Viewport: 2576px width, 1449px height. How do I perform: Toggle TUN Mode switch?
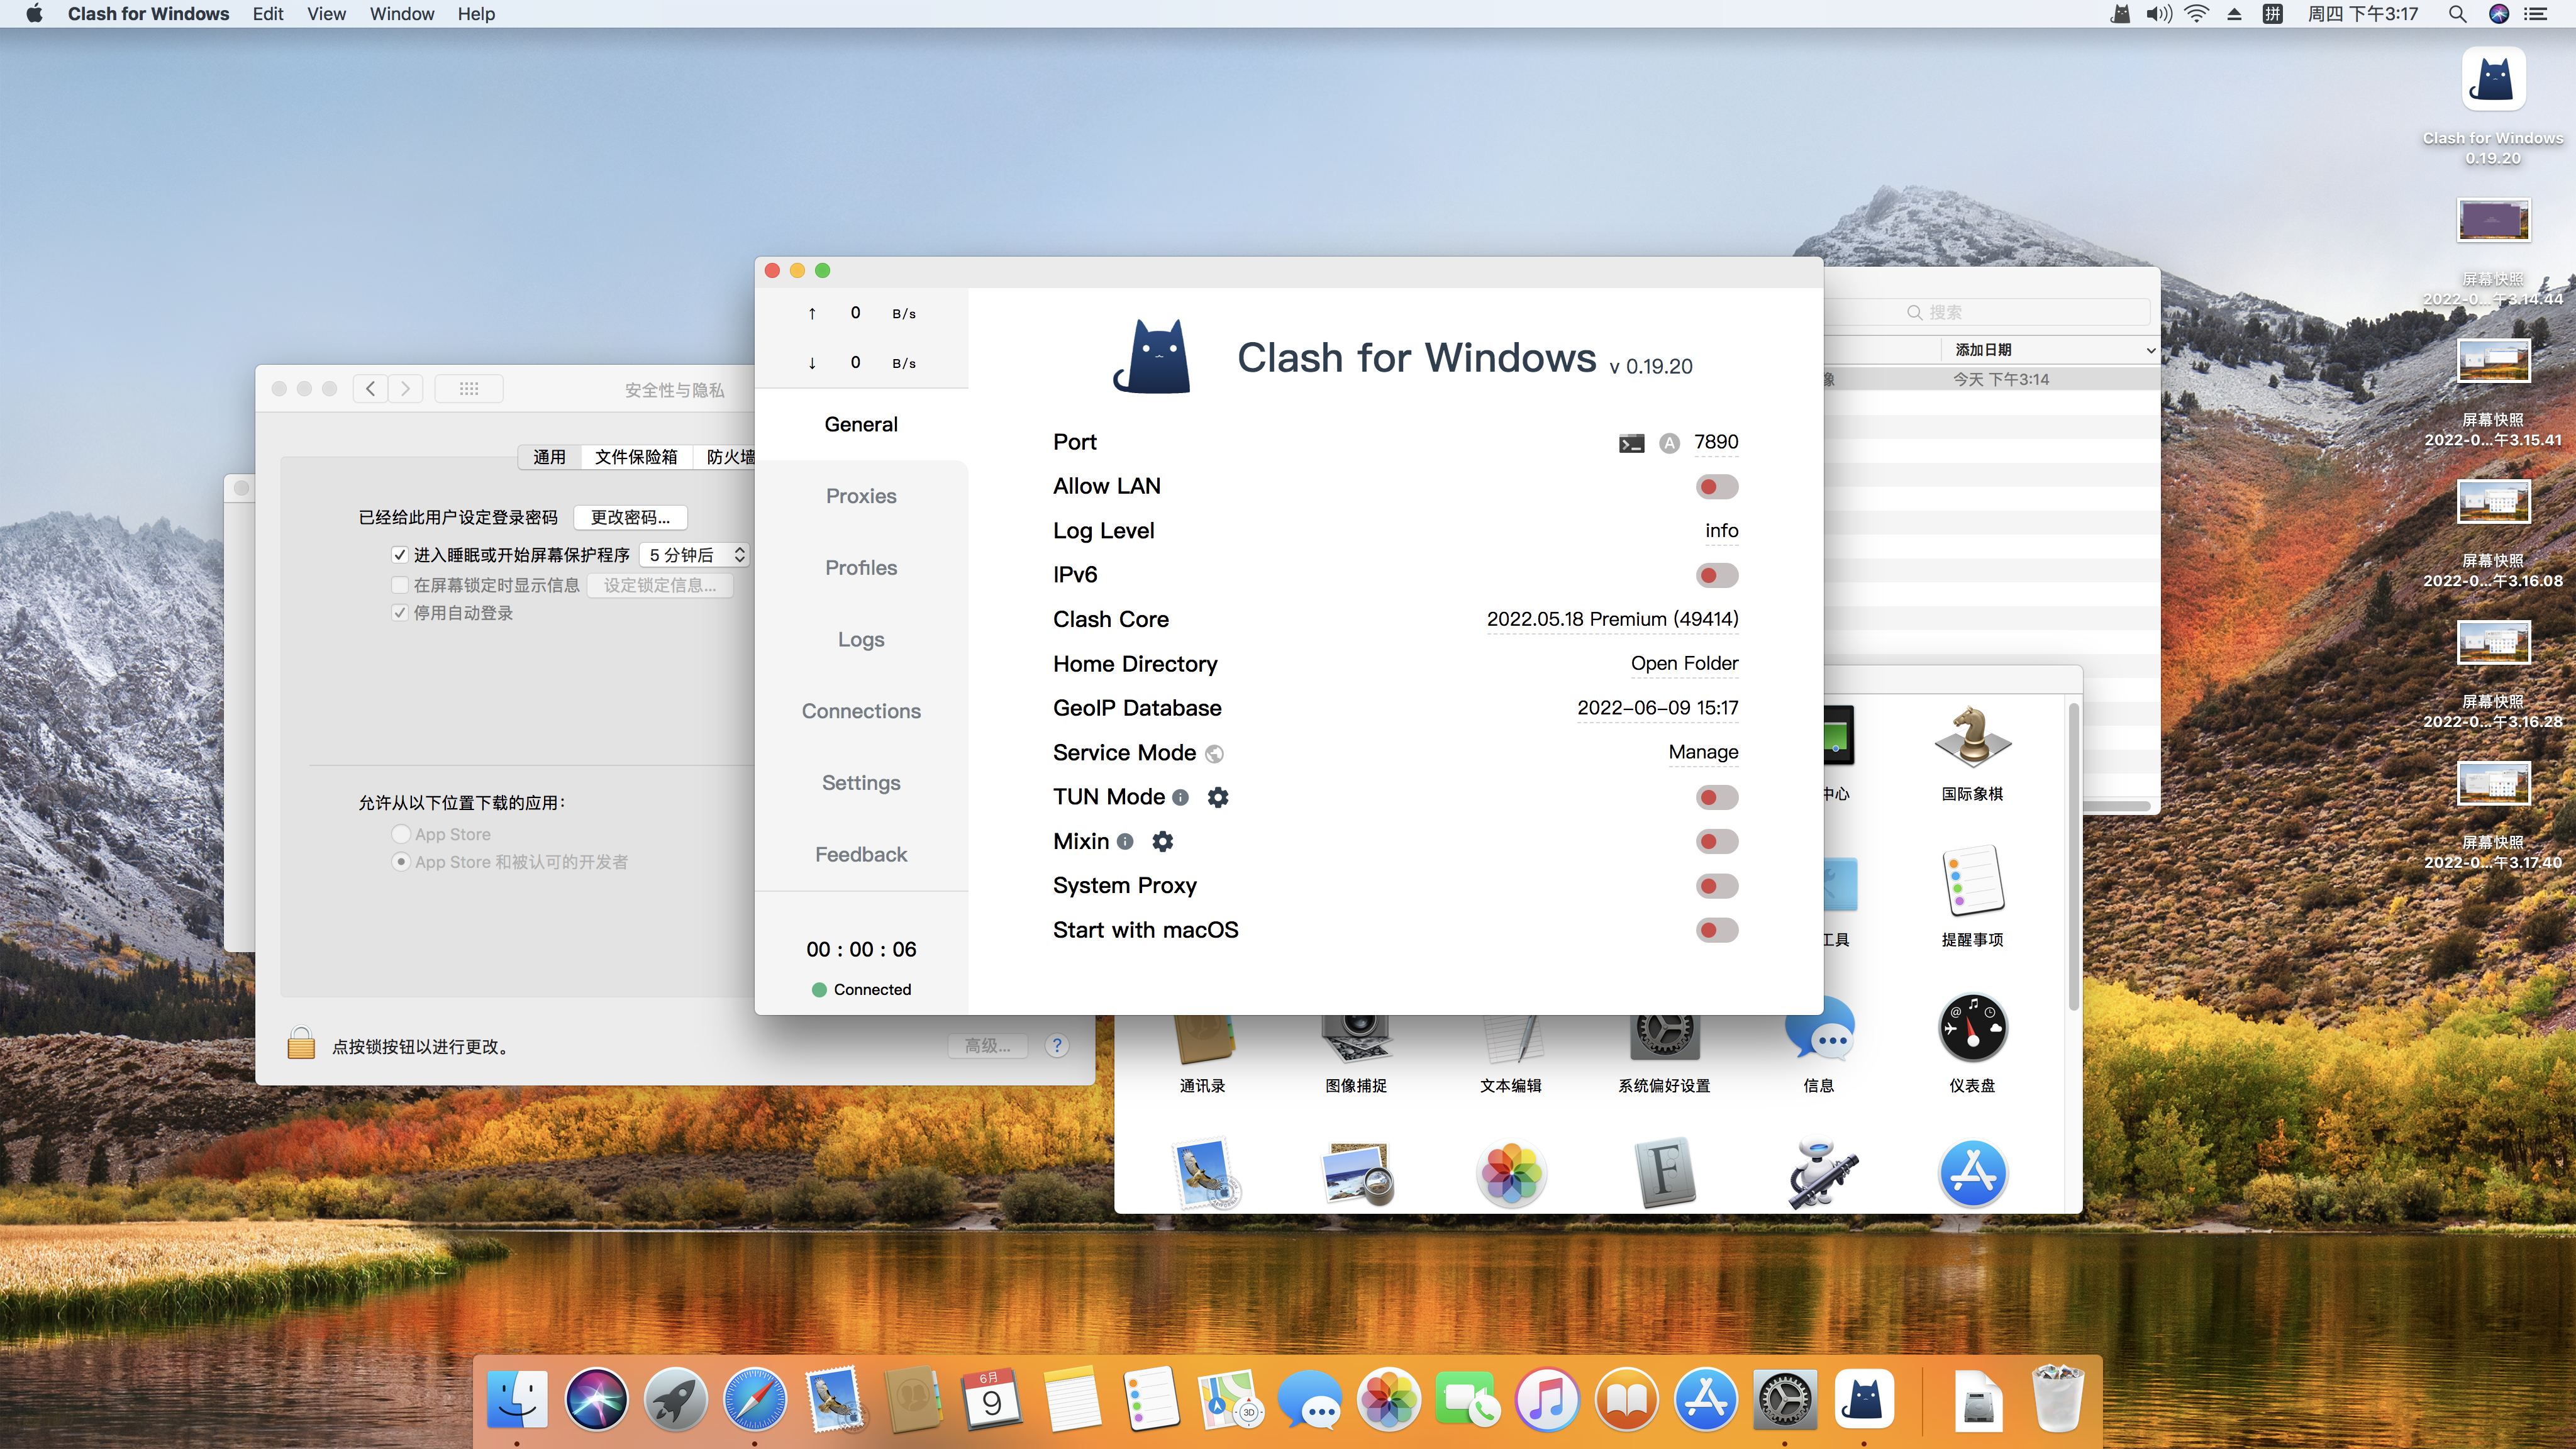(x=1716, y=797)
